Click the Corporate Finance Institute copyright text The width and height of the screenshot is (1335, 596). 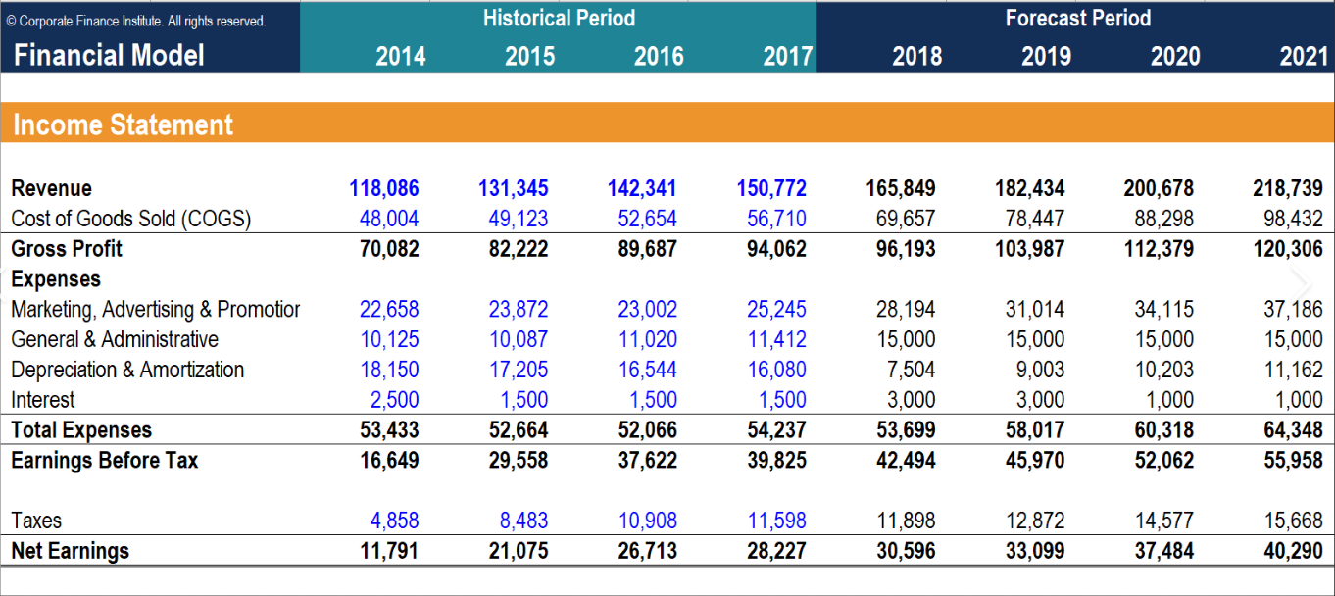(x=136, y=21)
